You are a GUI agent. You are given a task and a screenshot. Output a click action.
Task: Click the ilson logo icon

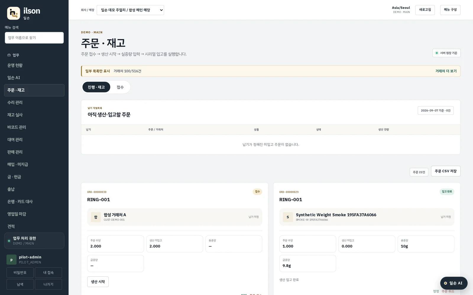point(14,13)
